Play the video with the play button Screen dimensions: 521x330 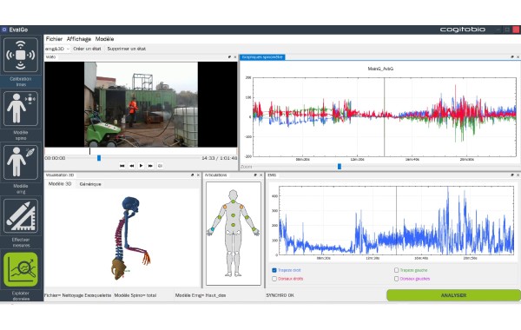pos(141,166)
